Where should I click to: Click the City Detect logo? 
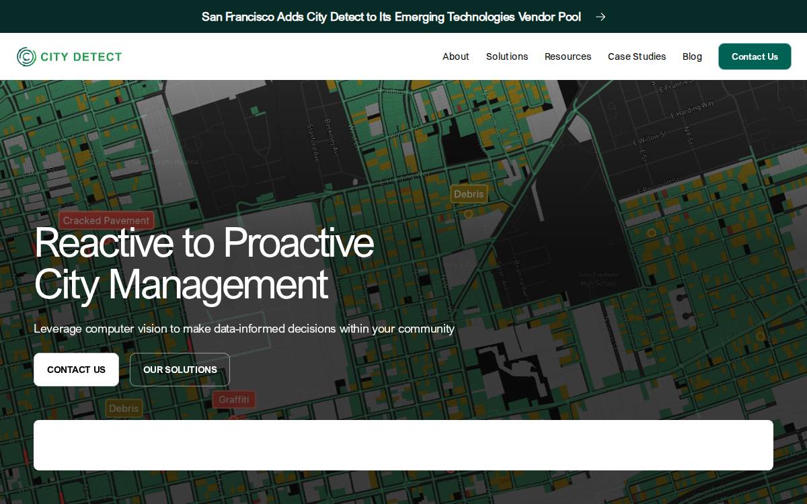tap(69, 56)
